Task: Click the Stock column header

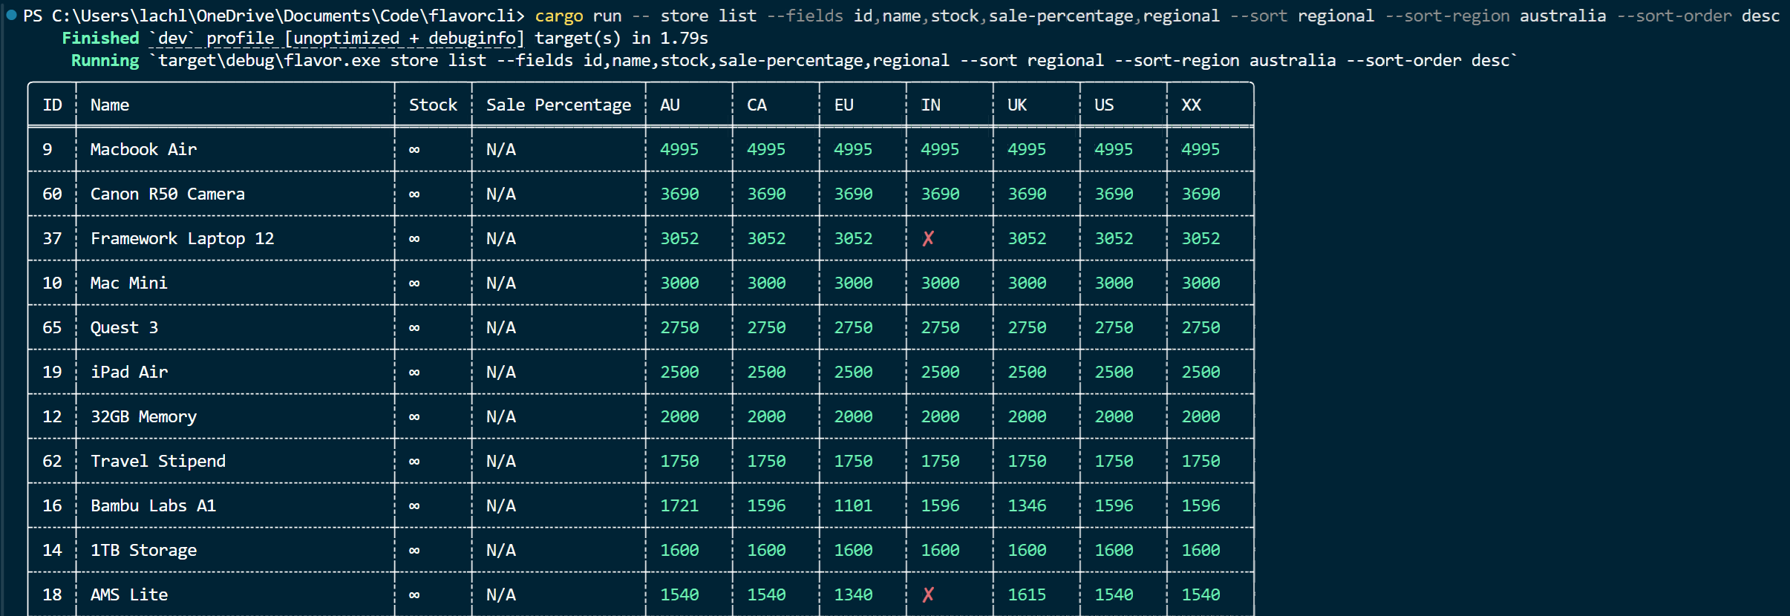Action: 433,105
